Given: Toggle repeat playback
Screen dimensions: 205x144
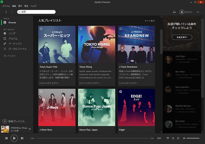Looking at the screenshot, I should (x=178, y=138).
